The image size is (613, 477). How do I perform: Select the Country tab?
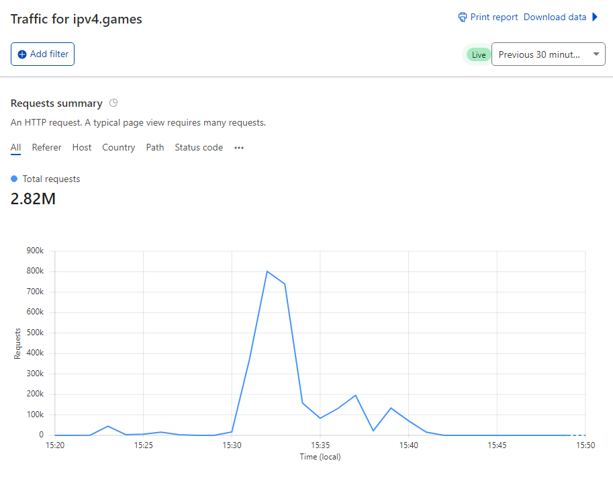pyautogui.click(x=118, y=148)
